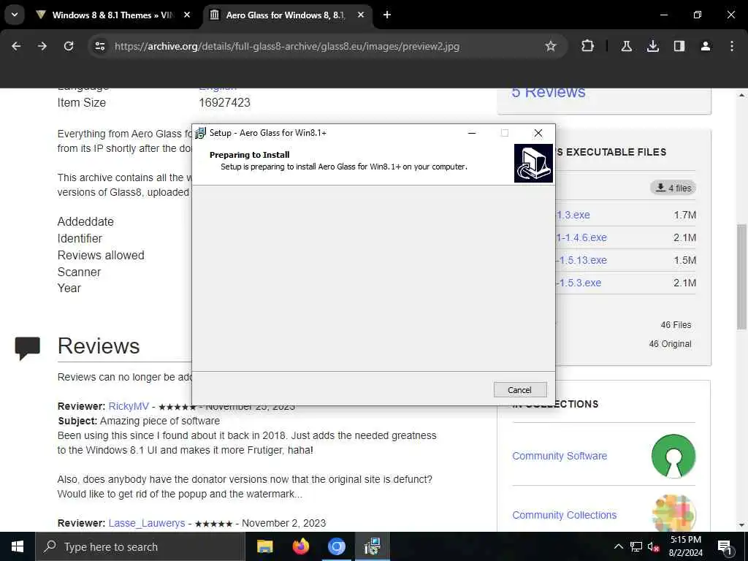The width and height of the screenshot is (748, 561).
Task: Open the -1.5.13.exe file link
Action: coord(581,260)
